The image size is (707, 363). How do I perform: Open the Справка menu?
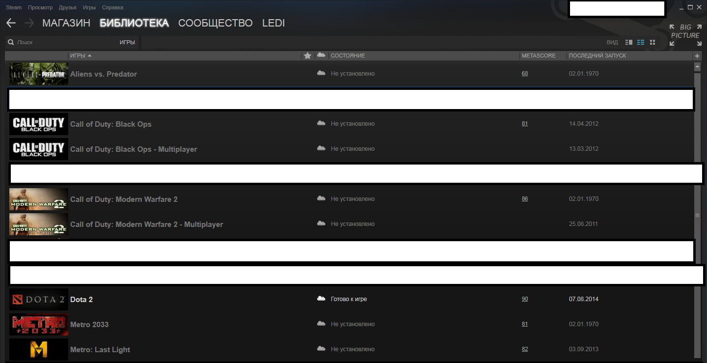click(x=113, y=7)
